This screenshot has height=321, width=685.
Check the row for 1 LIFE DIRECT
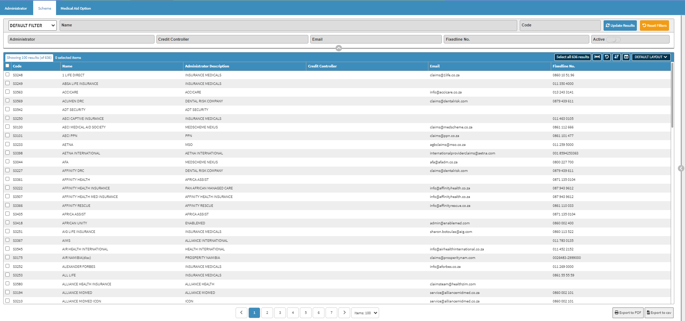point(7,75)
